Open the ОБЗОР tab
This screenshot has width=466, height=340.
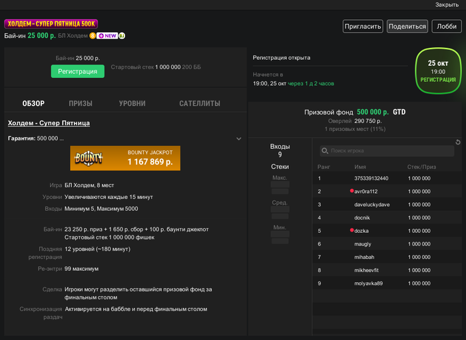tap(33, 104)
